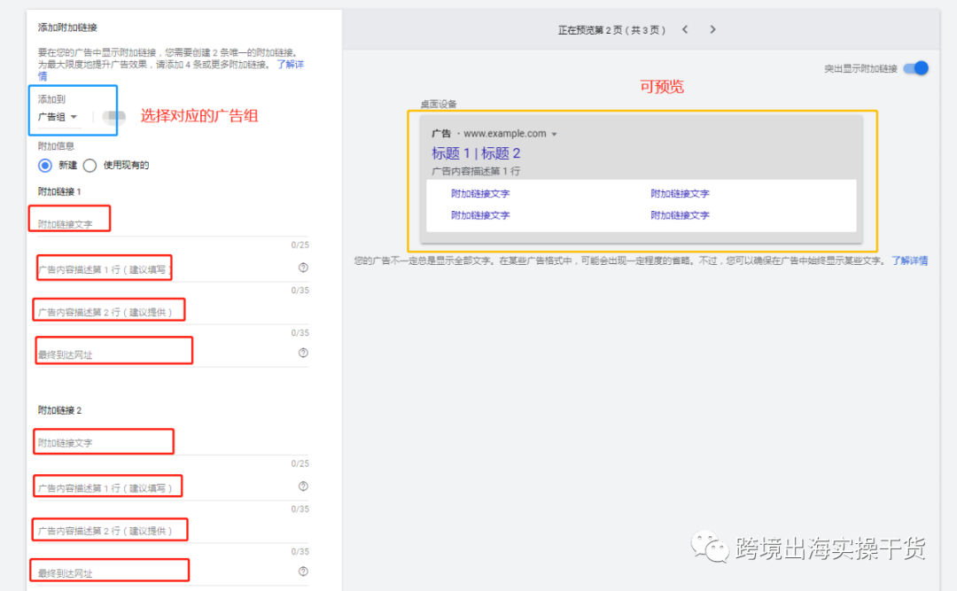Click the 附加链接 2 section heading
This screenshot has height=591, width=957.
click(x=60, y=410)
